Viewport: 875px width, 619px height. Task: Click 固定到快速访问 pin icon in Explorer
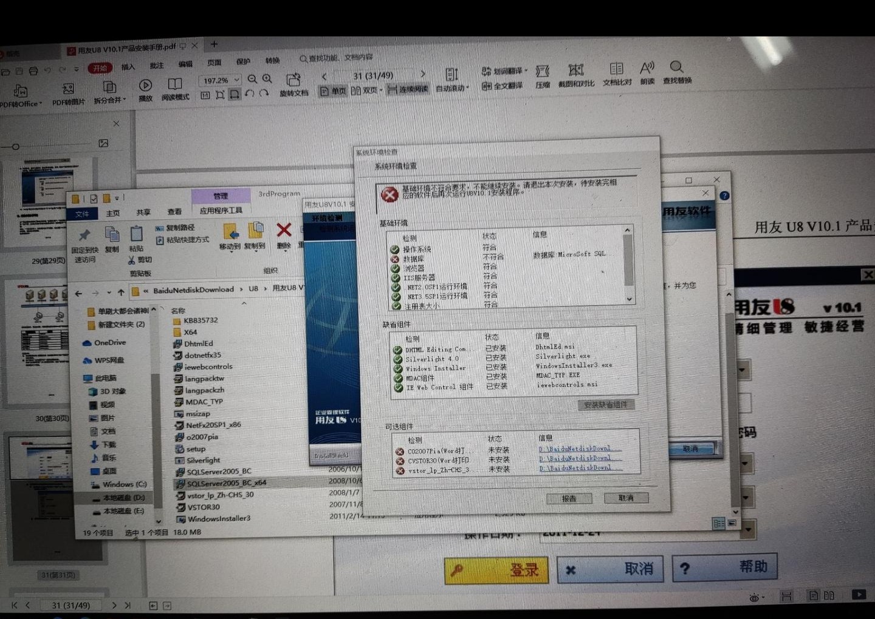click(x=84, y=235)
